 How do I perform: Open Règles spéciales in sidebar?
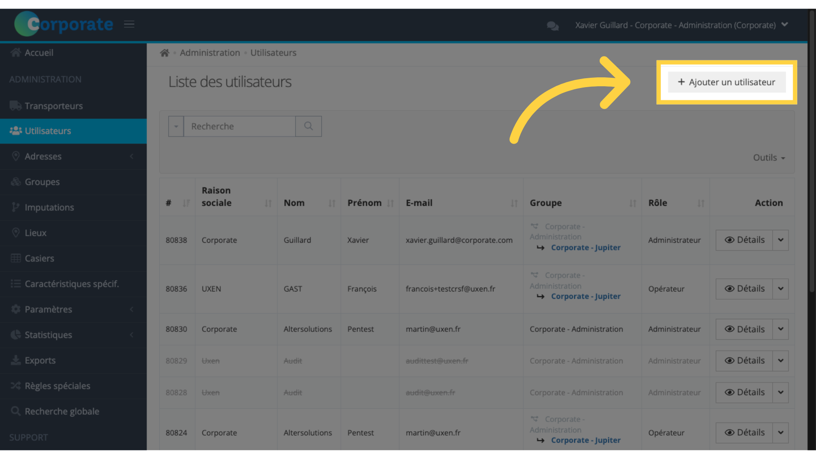point(57,386)
